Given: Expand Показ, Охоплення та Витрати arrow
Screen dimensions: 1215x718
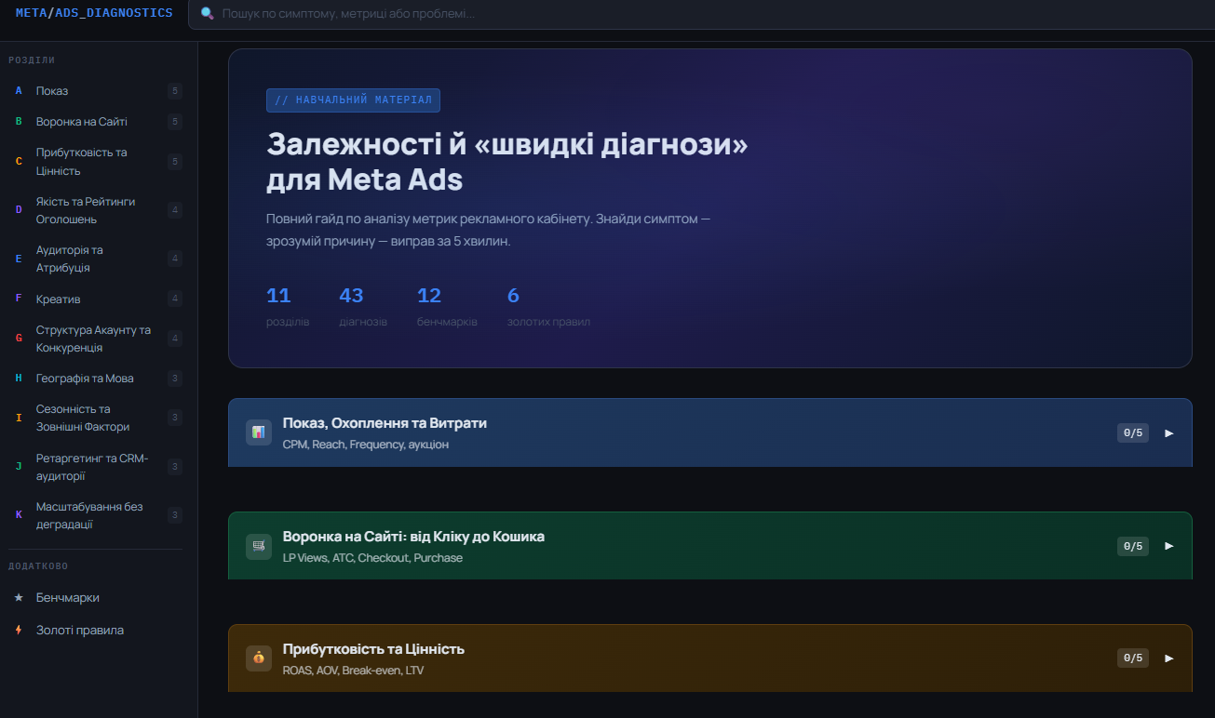Looking at the screenshot, I should (1169, 432).
